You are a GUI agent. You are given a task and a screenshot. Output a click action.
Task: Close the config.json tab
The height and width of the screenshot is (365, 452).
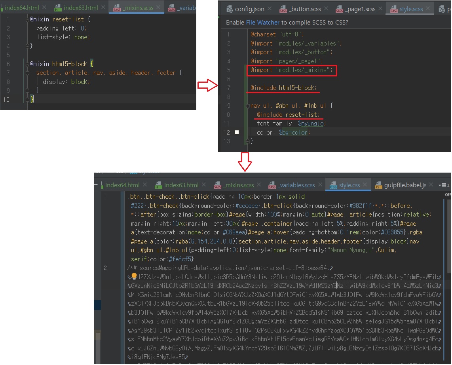[x=269, y=9]
